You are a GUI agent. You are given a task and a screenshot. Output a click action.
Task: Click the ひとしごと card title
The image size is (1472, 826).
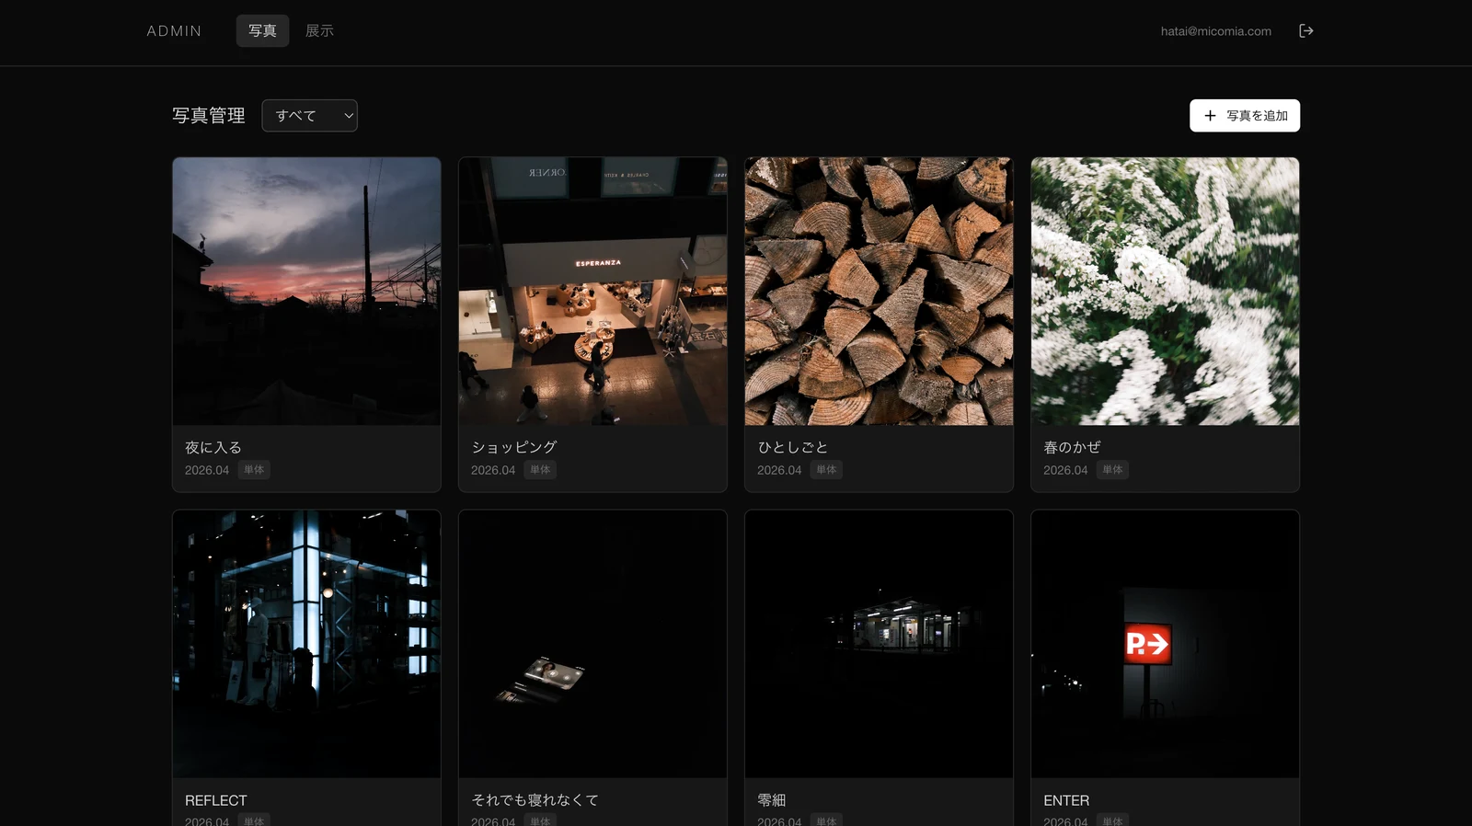[792, 447]
